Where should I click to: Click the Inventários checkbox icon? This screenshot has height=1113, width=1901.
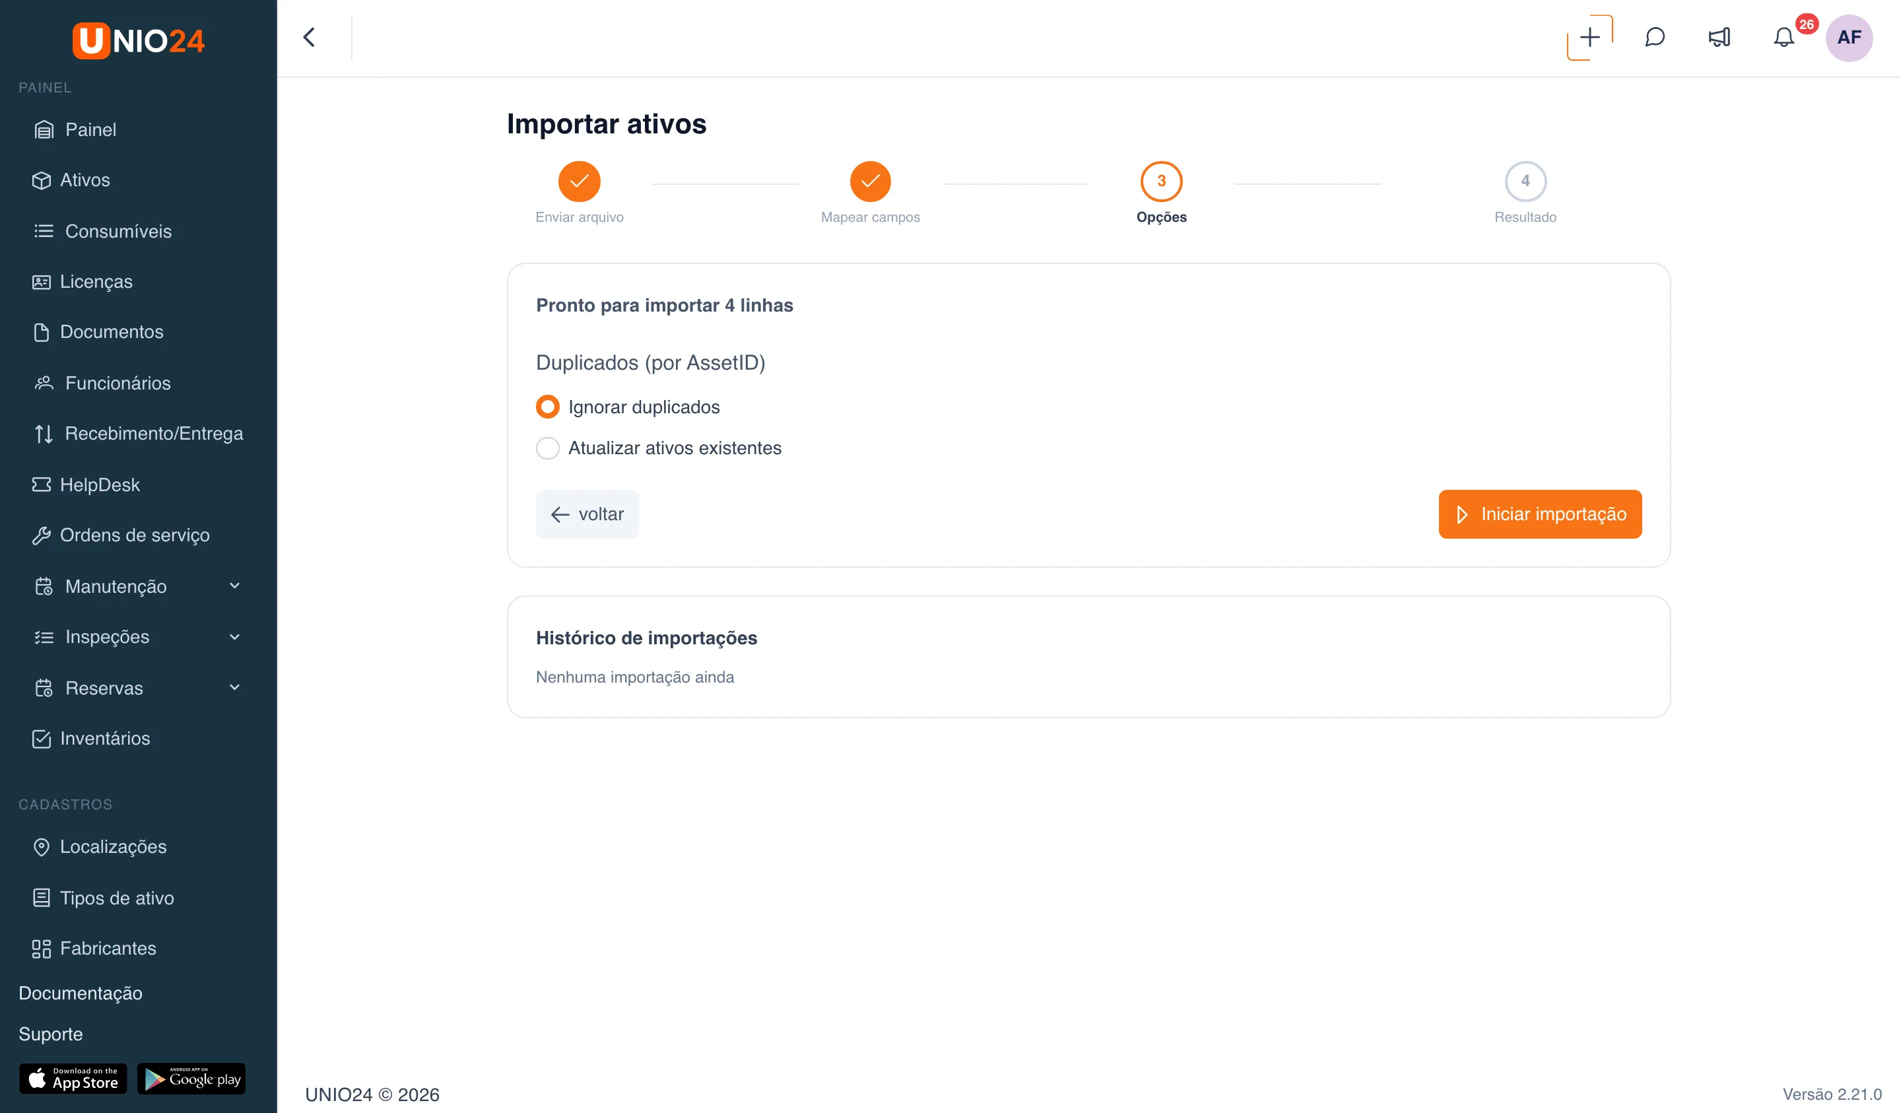pos(42,739)
